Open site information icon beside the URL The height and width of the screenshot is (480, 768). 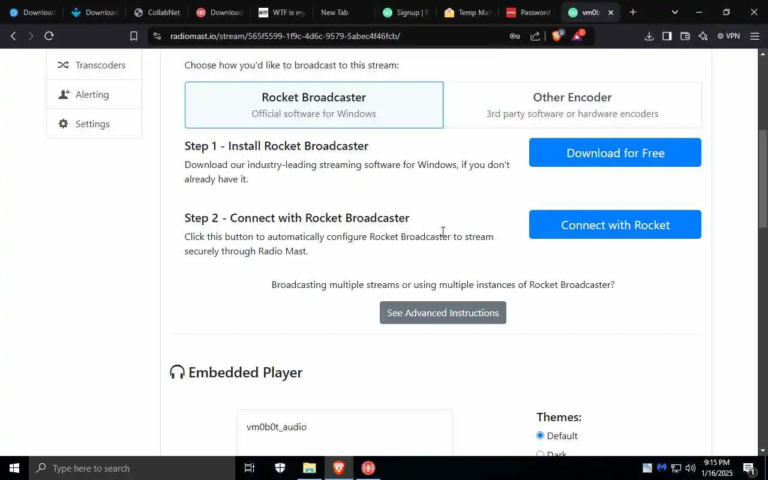tap(157, 36)
